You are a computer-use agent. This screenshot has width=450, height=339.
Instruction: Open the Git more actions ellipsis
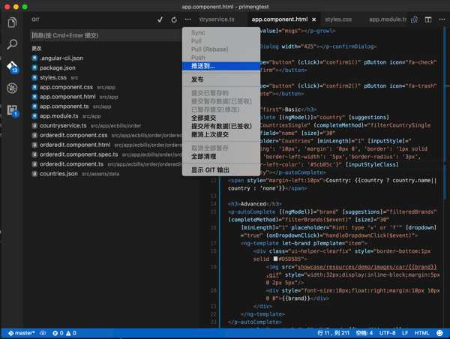coord(187,19)
